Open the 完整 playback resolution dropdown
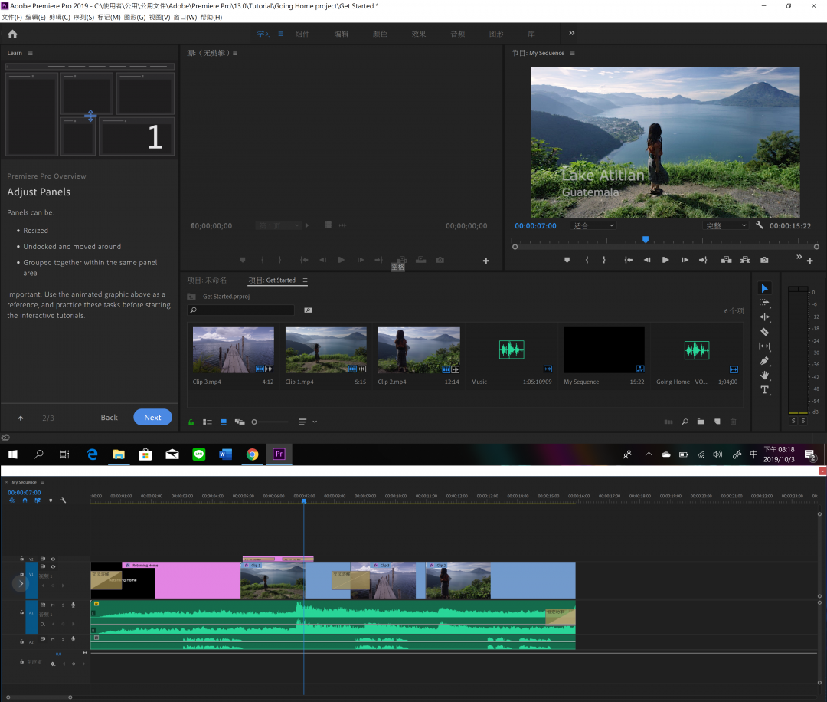 coord(724,225)
